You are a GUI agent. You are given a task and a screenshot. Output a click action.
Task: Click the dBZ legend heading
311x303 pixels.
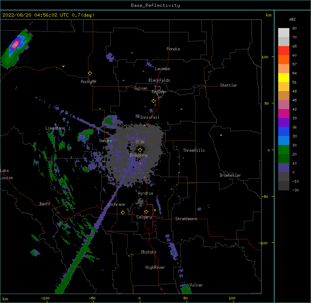click(292, 19)
